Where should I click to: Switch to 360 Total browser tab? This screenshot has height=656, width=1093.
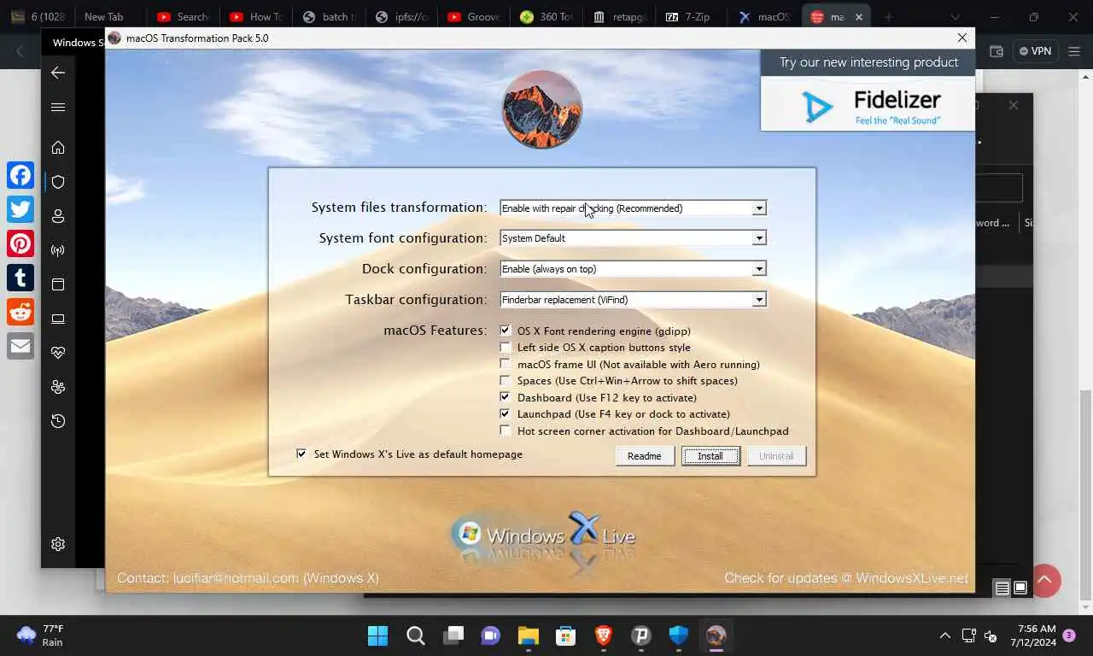point(546,17)
